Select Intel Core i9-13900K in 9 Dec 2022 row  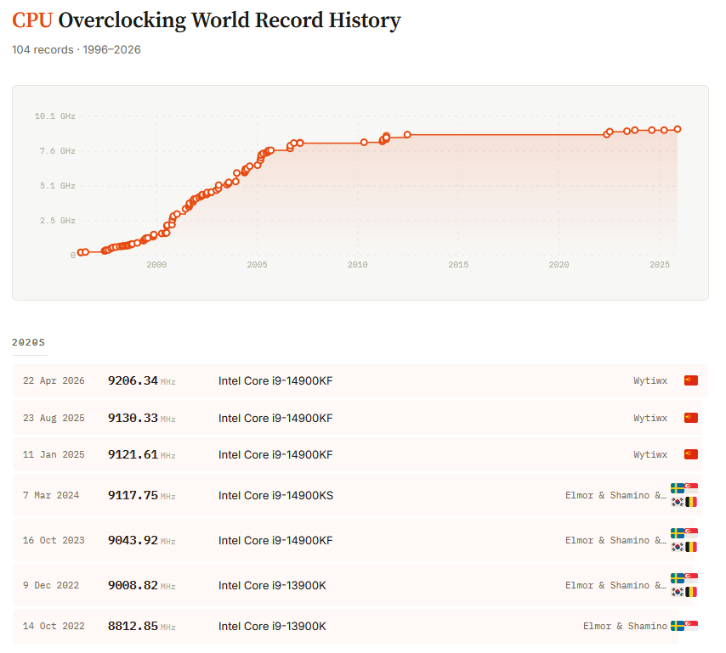[x=272, y=585]
